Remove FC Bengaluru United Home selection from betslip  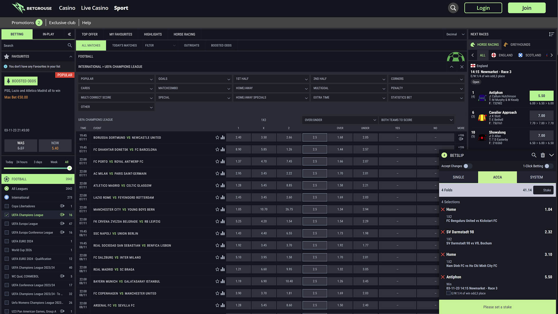point(443,210)
